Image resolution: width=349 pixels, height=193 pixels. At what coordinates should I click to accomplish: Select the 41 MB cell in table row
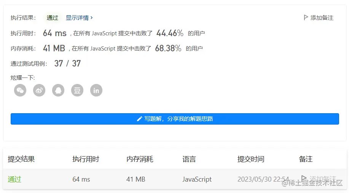(136, 179)
